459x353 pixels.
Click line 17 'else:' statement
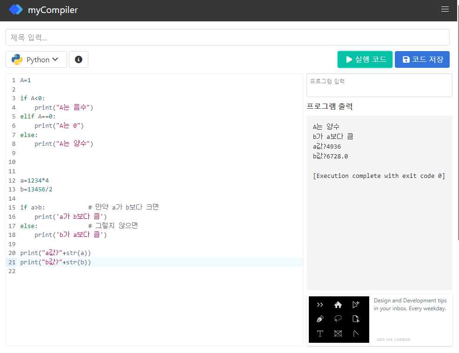[x=29, y=226]
